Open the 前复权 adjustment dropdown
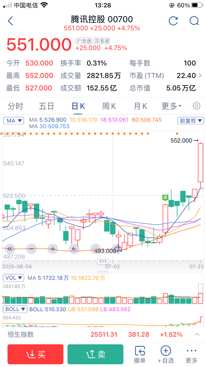This screenshot has height=367, width=206. point(191,121)
